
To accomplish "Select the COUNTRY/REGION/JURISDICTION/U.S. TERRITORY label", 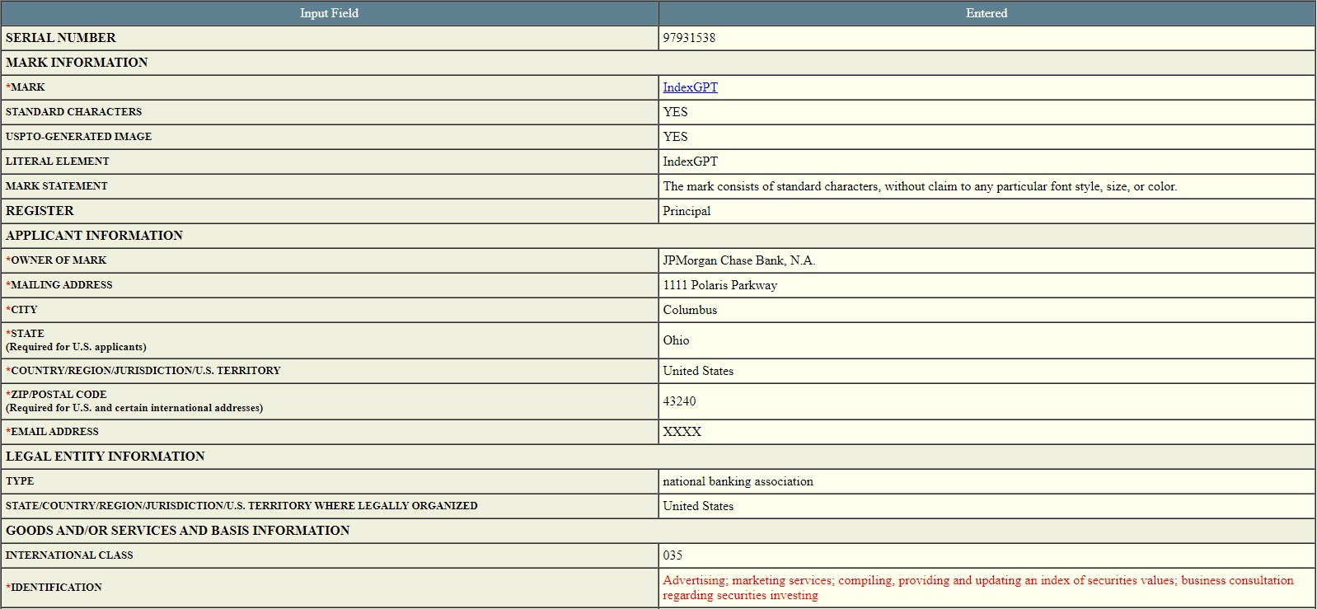I will coord(143,371).
